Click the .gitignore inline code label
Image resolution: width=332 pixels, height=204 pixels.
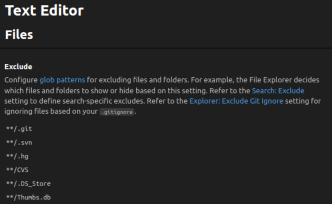pos(117,112)
